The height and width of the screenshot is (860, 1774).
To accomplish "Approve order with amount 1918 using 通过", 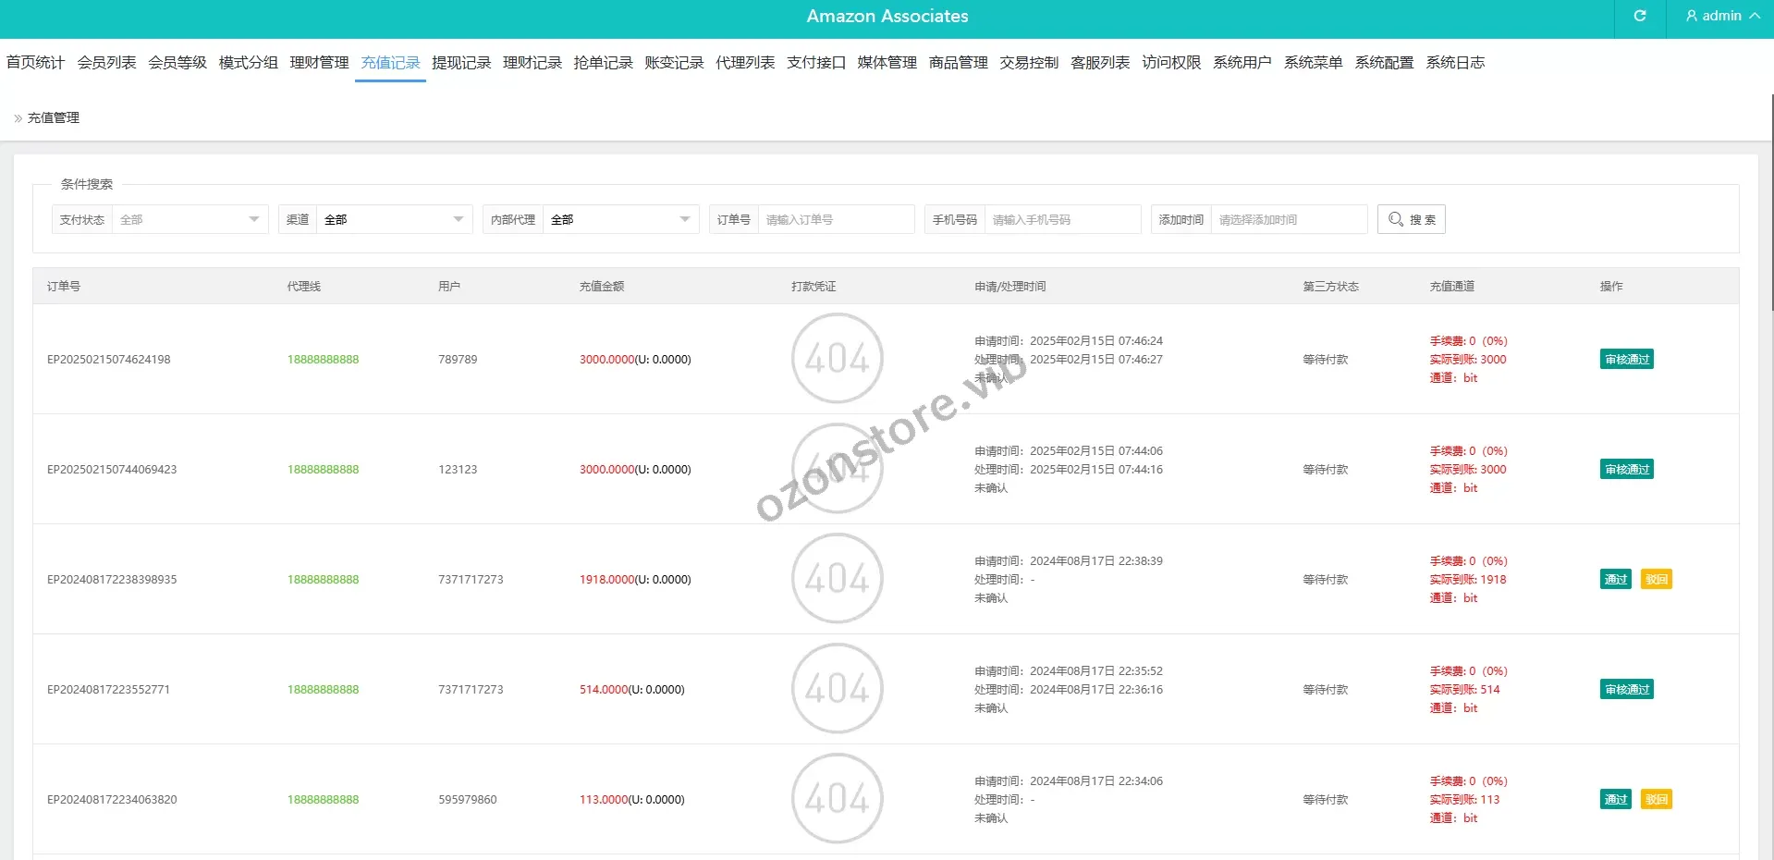I will click(x=1615, y=580).
